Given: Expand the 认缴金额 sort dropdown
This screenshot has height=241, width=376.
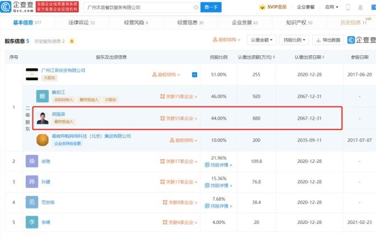Looking at the screenshot, I should 262,40.
